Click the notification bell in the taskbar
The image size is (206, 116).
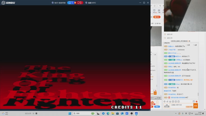pyautogui.click(x=203, y=113)
